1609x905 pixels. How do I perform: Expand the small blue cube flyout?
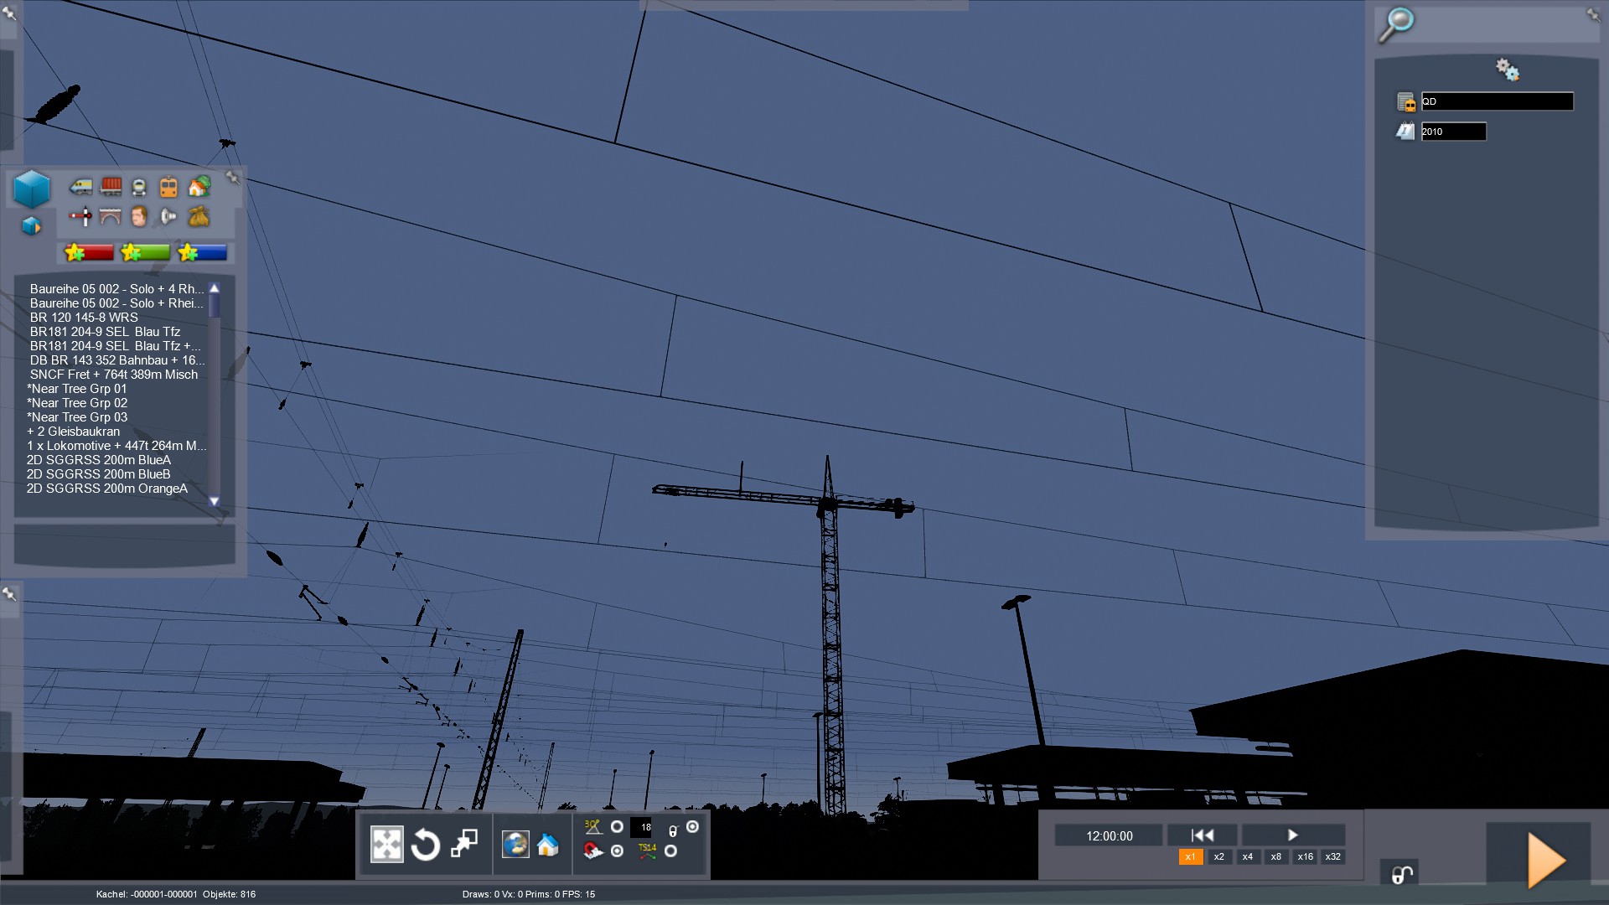pos(31,226)
